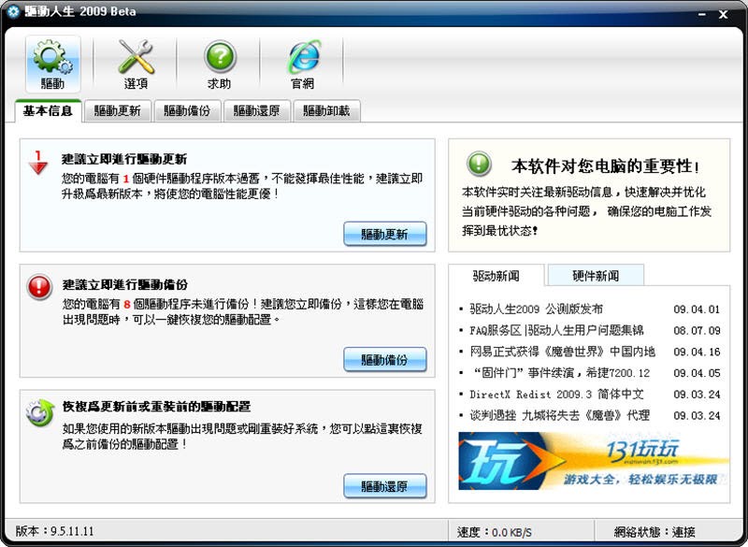
Task: Click the version text 9.5.11.11
Action: click(x=72, y=531)
